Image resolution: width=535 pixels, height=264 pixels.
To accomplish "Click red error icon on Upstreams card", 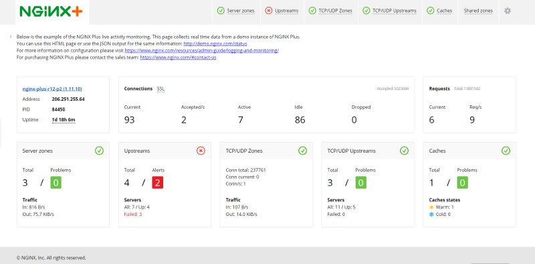I will click(201, 151).
